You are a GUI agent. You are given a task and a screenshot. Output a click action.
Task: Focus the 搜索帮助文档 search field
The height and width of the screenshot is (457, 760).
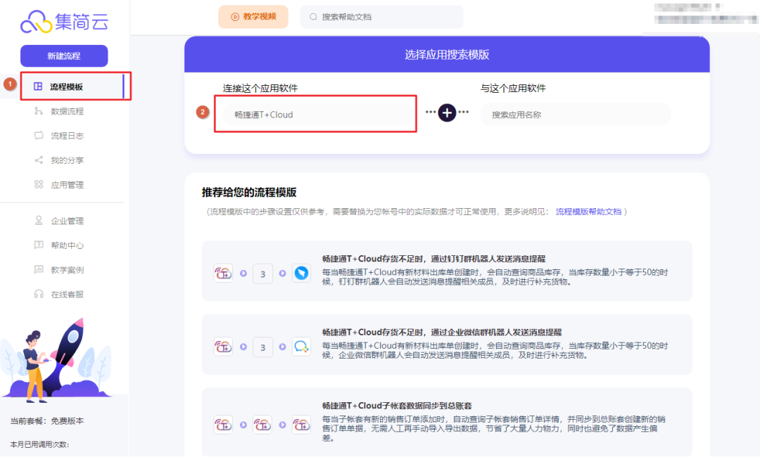[x=381, y=17]
